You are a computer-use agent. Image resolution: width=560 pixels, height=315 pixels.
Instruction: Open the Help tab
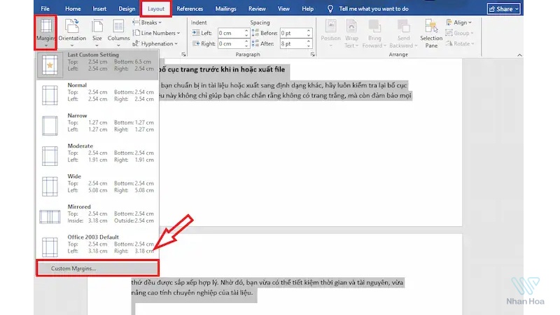tap(307, 8)
